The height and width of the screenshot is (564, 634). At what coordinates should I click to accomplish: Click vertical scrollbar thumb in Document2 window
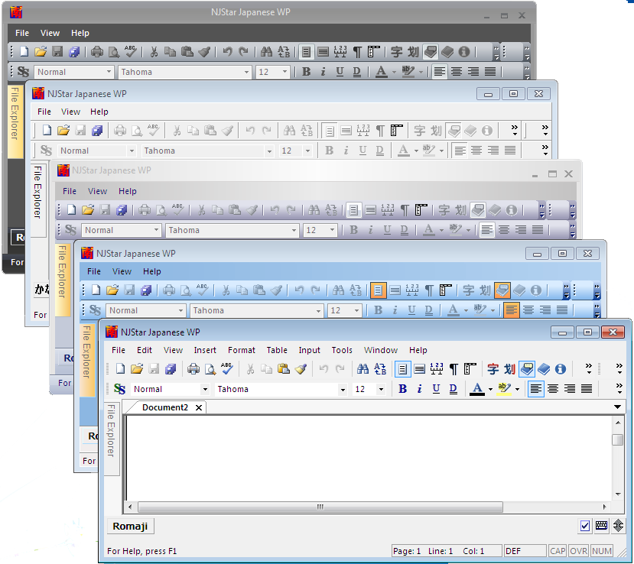(x=617, y=439)
